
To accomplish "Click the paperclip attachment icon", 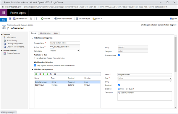I will tap(37, 19).
